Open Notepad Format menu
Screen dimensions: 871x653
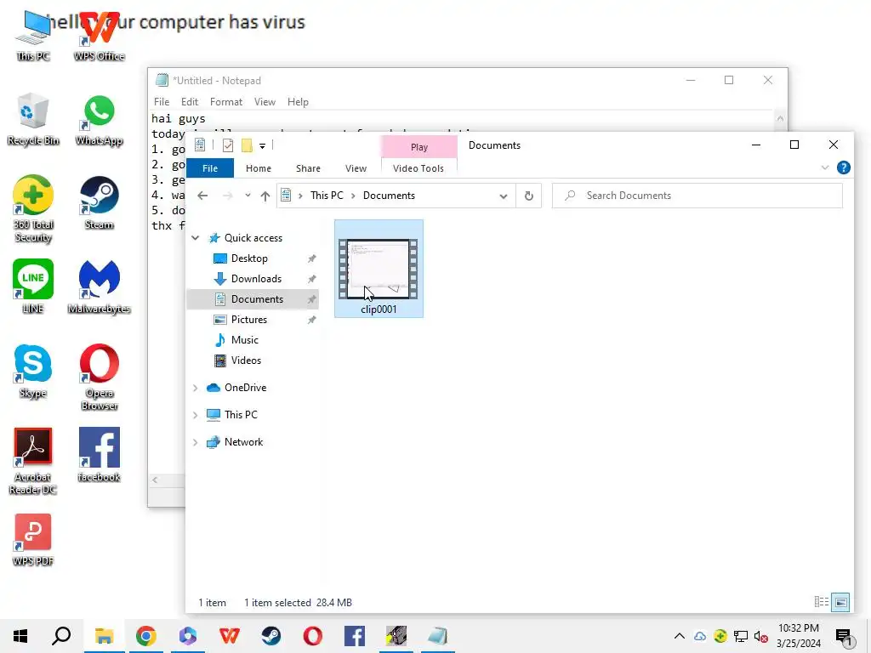(x=226, y=102)
